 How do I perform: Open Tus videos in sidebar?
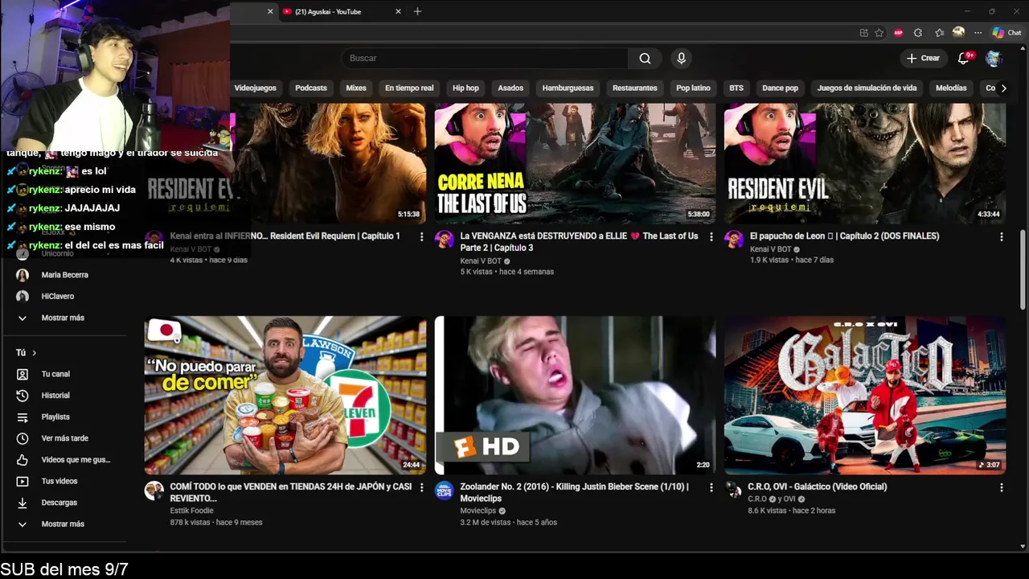point(59,481)
